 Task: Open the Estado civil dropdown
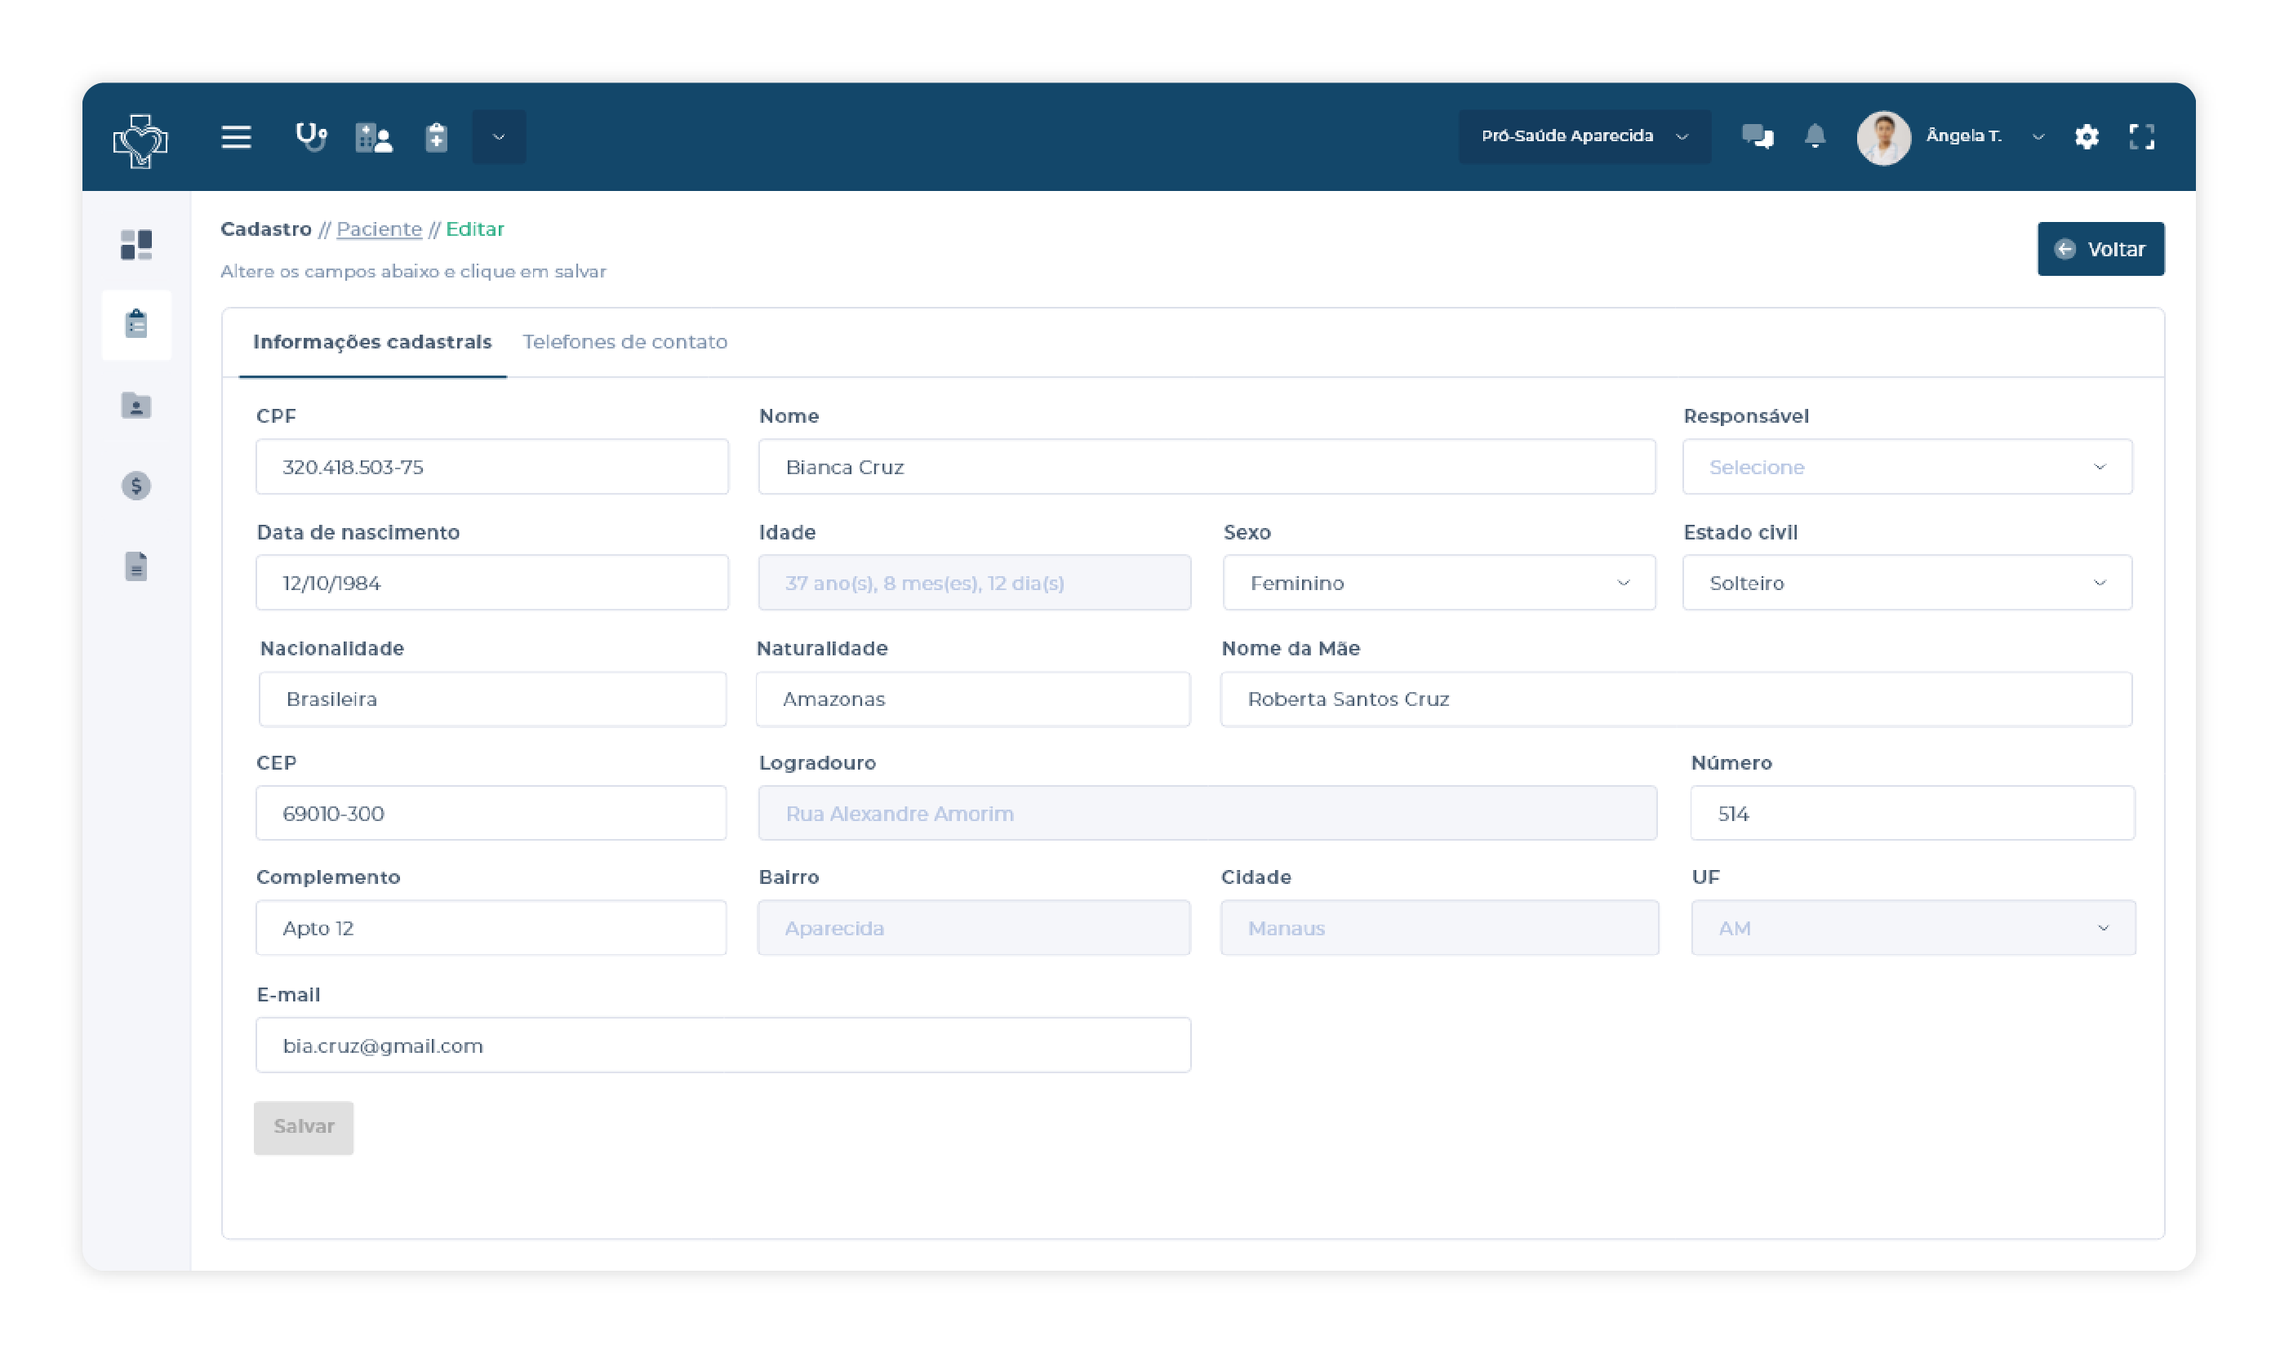[x=1906, y=583]
